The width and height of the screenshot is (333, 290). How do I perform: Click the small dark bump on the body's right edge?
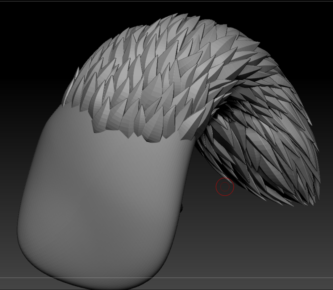(x=182, y=209)
